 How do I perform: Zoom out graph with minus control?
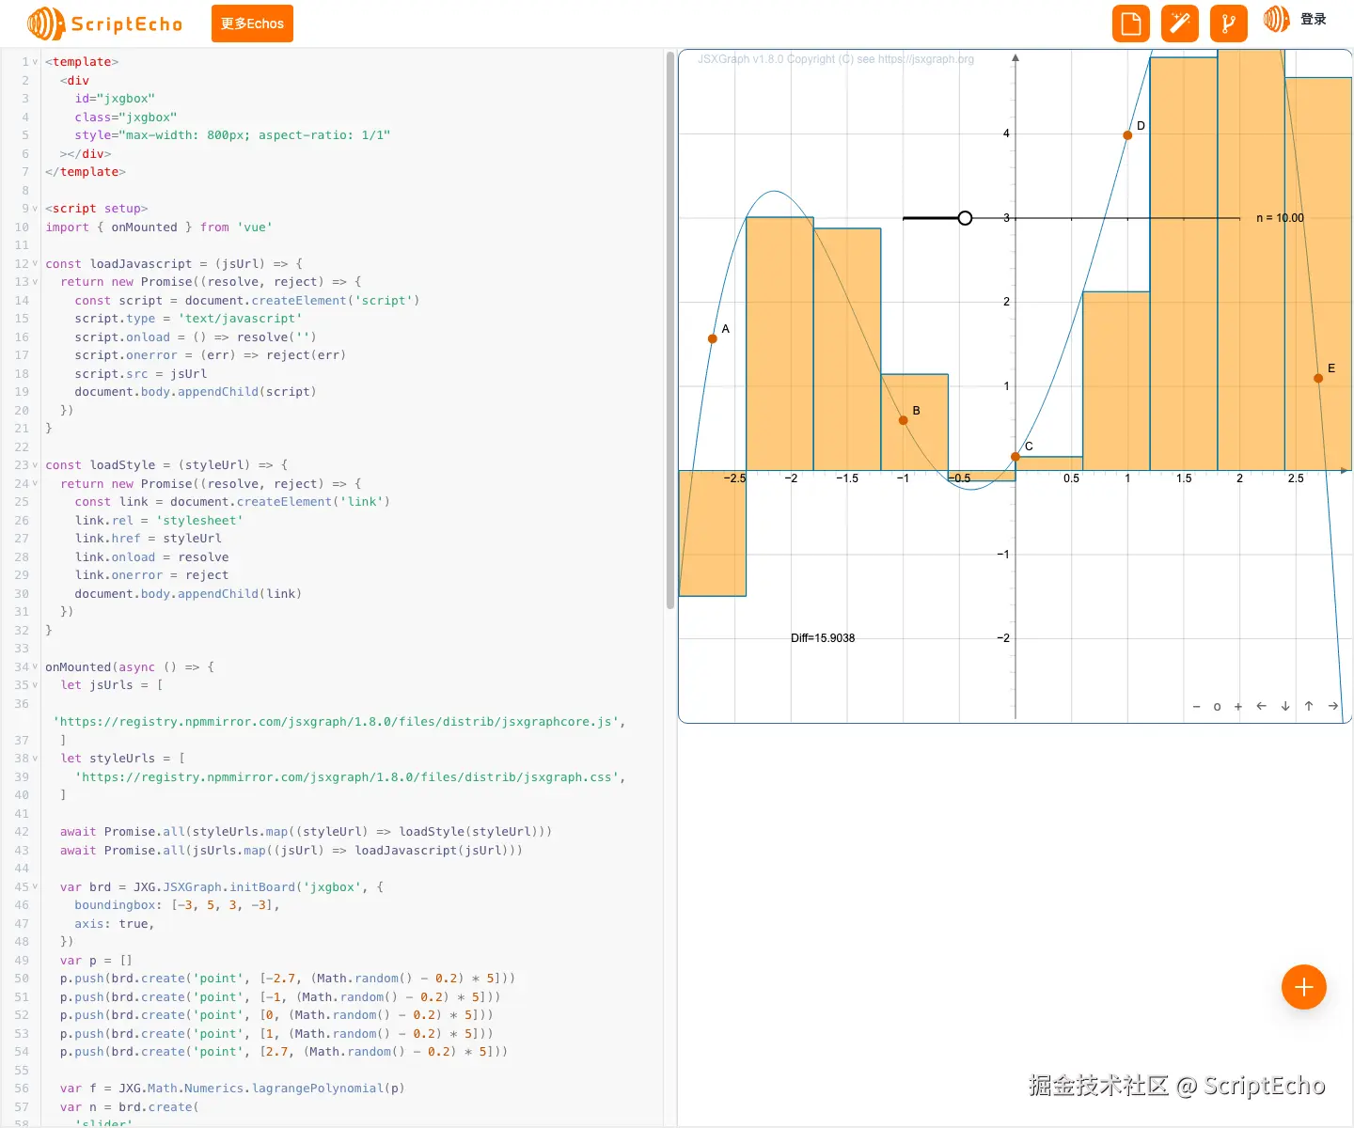pyautogui.click(x=1196, y=706)
